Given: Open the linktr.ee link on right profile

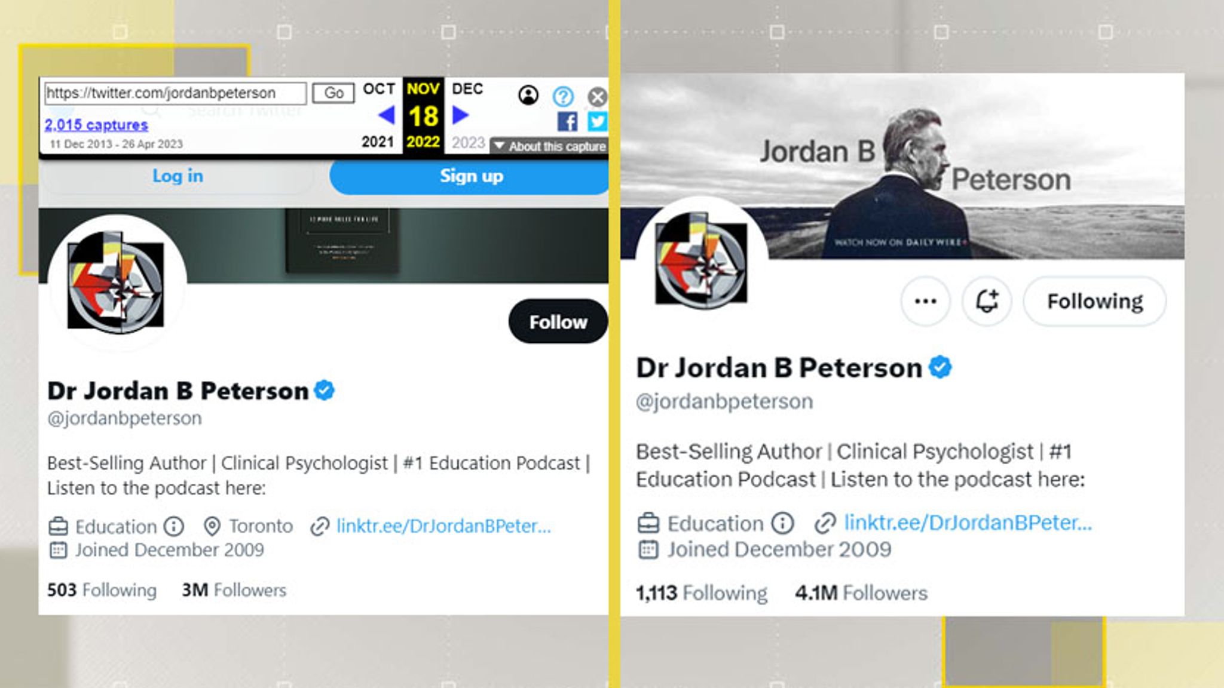Looking at the screenshot, I should click(x=968, y=523).
